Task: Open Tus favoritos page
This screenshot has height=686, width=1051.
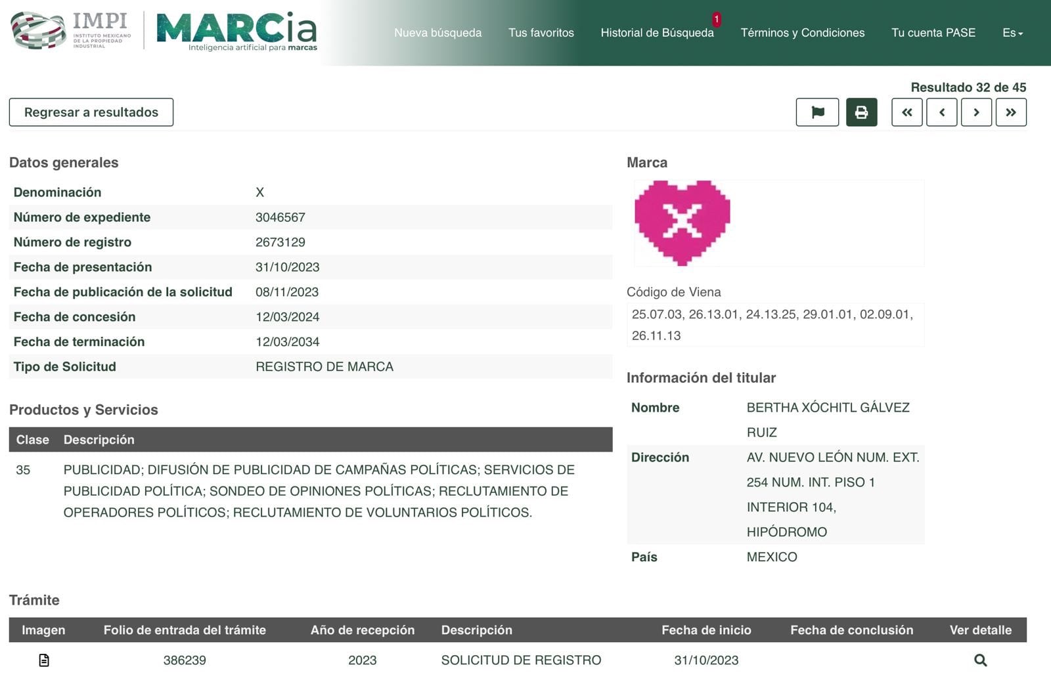Action: (541, 33)
